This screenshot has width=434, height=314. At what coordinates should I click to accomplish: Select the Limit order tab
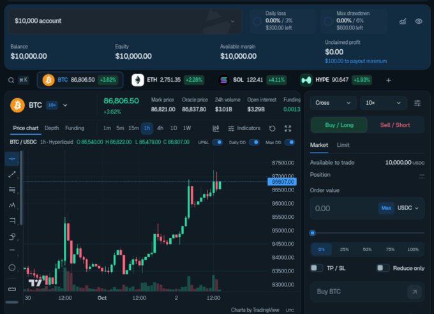[343, 145]
